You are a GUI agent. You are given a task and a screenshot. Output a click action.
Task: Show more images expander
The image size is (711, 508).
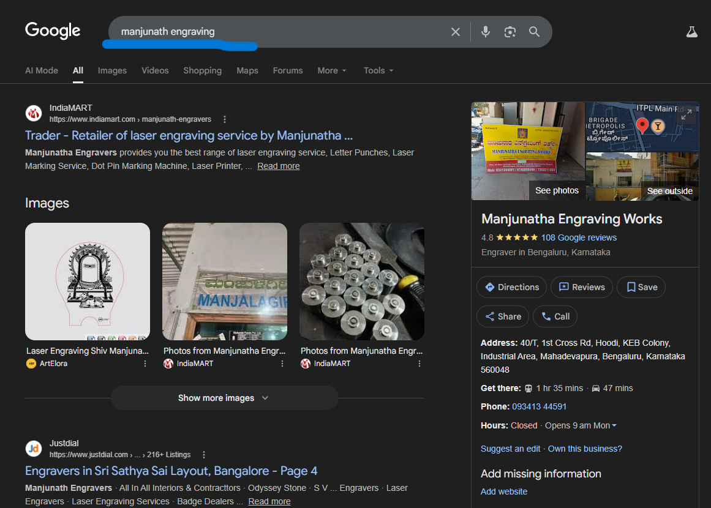point(224,398)
